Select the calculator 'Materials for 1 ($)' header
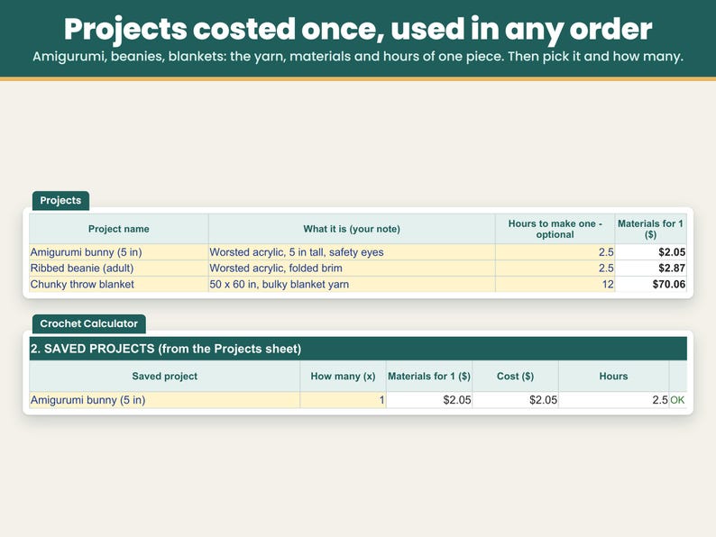The height and width of the screenshot is (537, 716). (428, 377)
